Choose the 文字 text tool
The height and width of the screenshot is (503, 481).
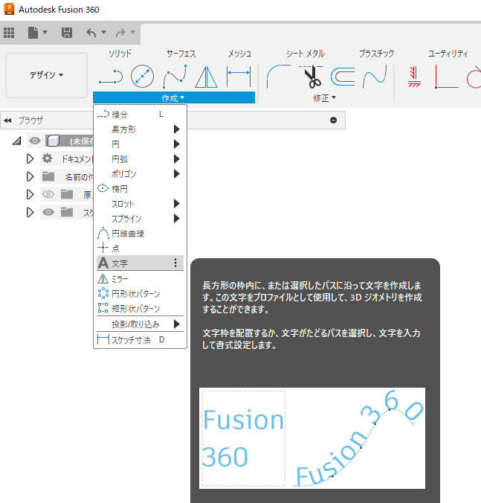140,263
